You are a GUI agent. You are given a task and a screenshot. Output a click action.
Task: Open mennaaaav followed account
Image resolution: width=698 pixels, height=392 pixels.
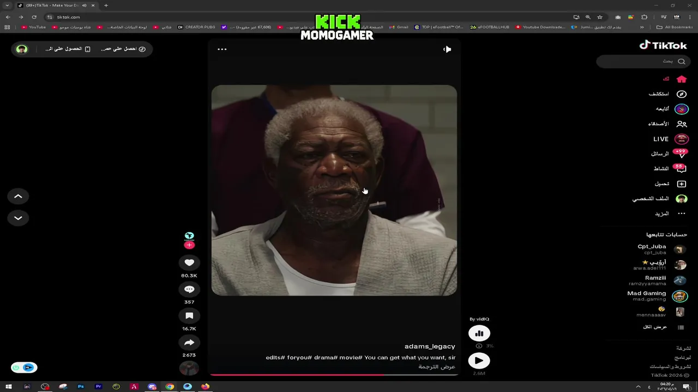[661, 312]
